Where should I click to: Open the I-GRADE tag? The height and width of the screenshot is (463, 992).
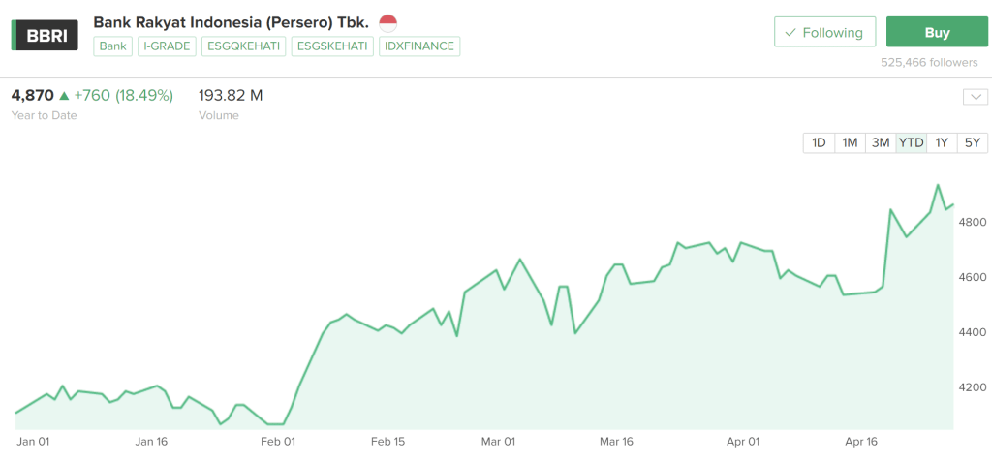pos(168,46)
